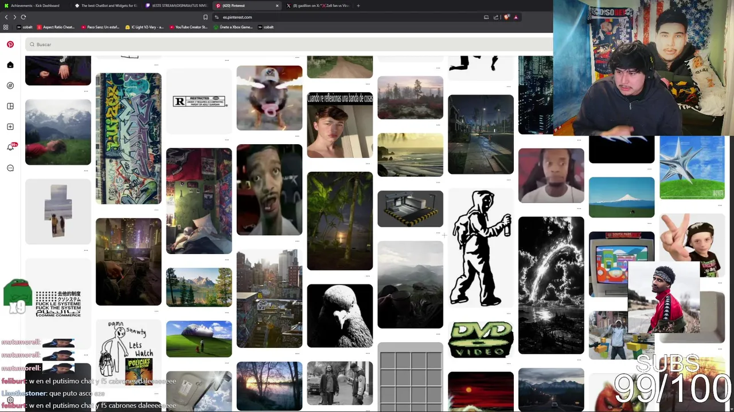The image size is (734, 412).
Task: Open the colorful graffiti wall pin
Action: click(128, 138)
